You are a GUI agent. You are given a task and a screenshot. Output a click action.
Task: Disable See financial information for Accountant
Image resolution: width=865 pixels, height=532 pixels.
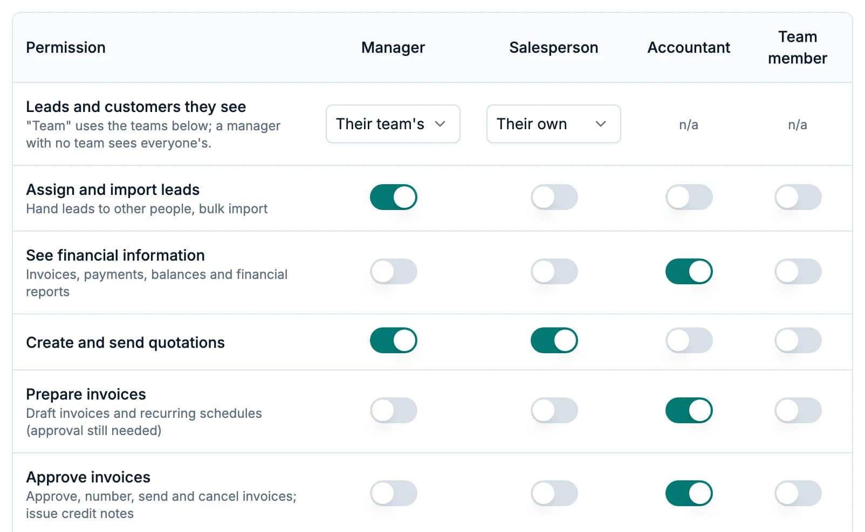click(x=689, y=271)
